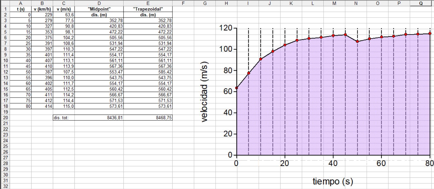Click the 20 label on time axis
The height and width of the screenshot is (189, 434).
pos(284,163)
